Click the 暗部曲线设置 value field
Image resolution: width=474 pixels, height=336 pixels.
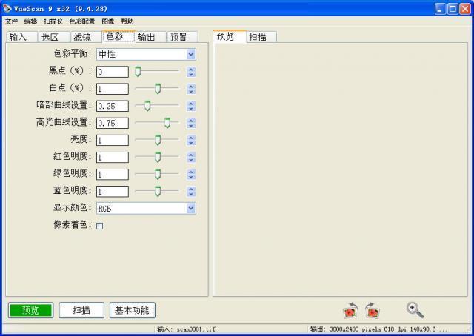(112, 106)
